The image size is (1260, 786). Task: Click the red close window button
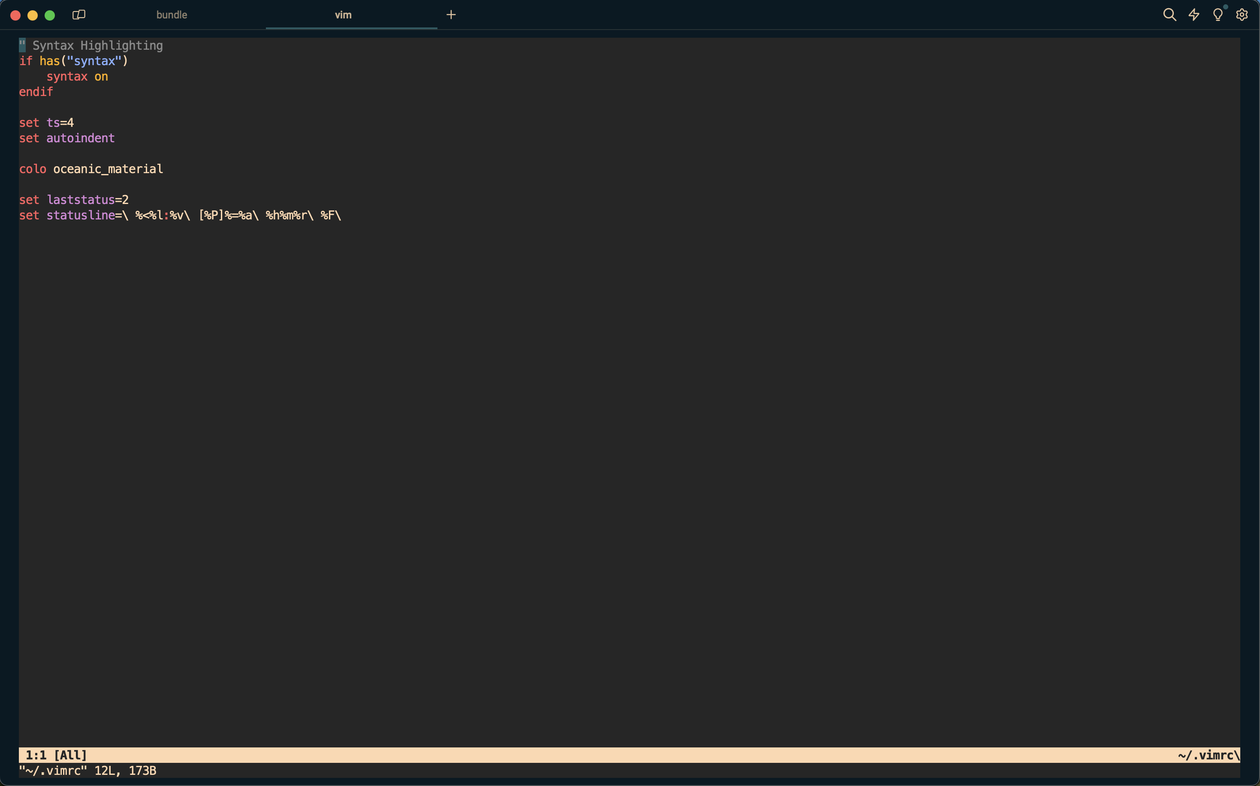tap(15, 15)
